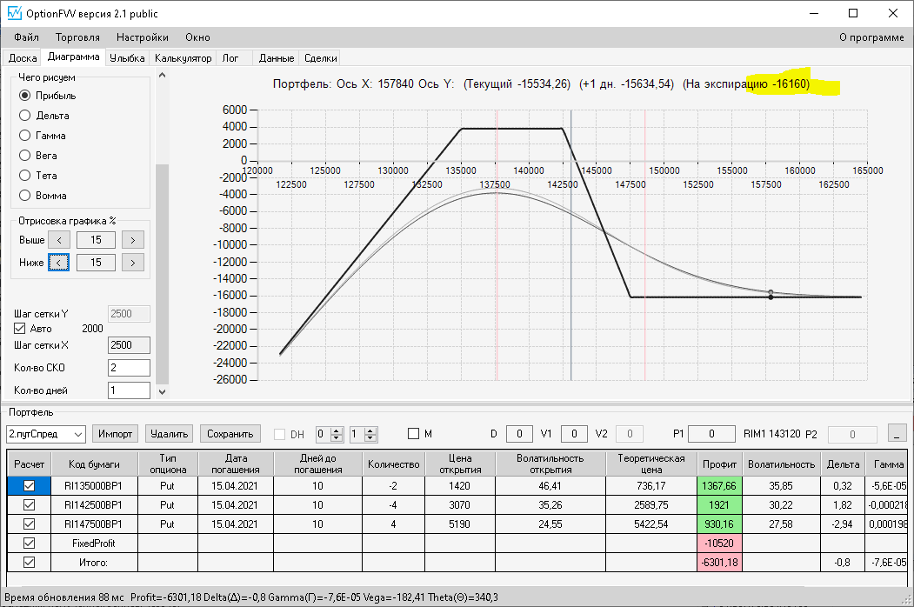Click the profit cell showing 1367,66
The height and width of the screenshot is (607, 914).
[719, 486]
